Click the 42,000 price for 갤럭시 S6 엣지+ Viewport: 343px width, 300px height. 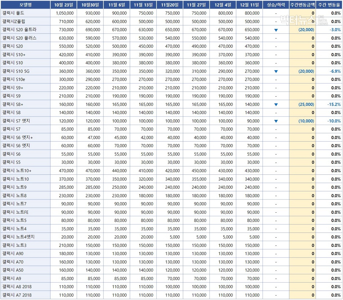coord(147,138)
